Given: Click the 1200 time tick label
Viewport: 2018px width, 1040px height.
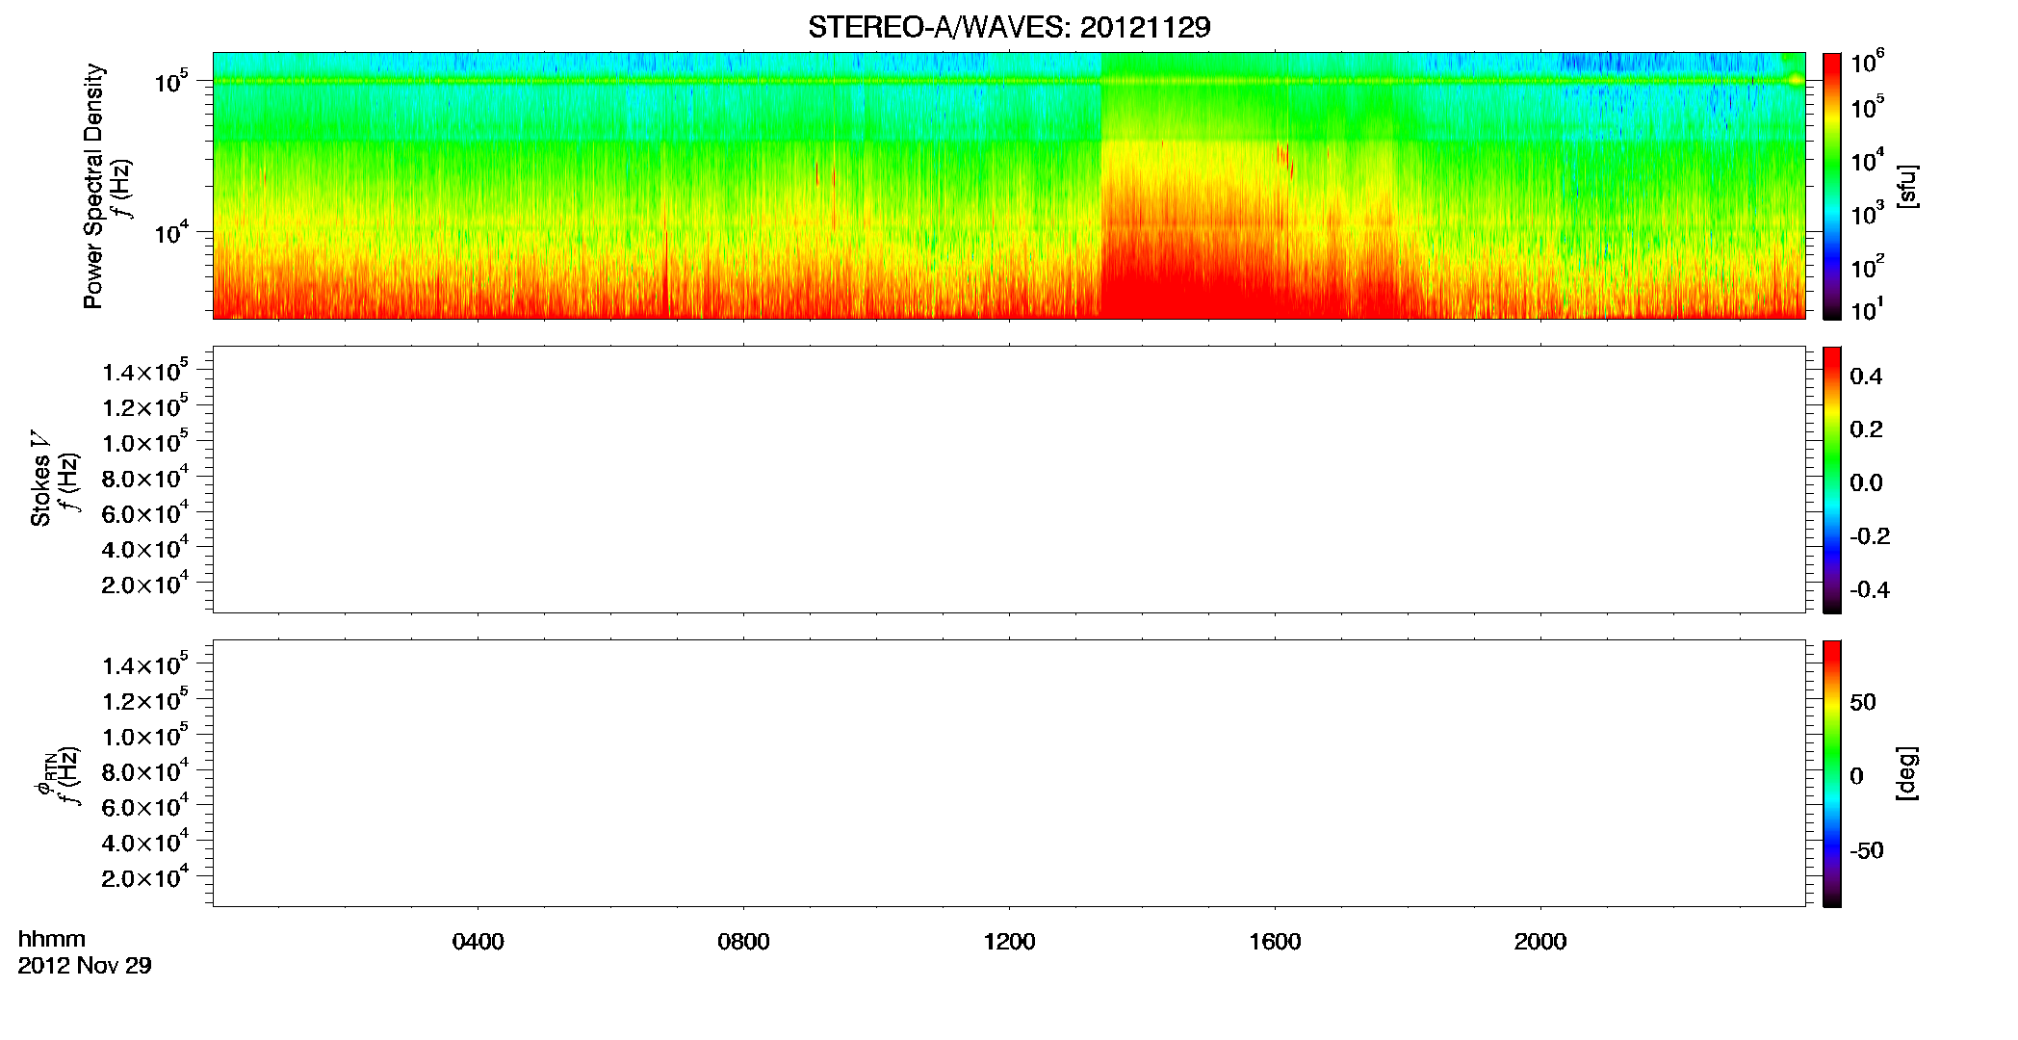Looking at the screenshot, I should [x=1009, y=942].
